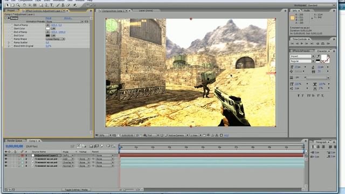Switch to Effects & Presets tab
The width and height of the screenshot is (345, 194).
[x=301, y=51]
